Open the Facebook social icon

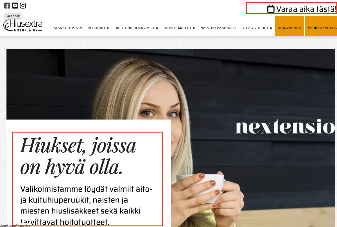pyautogui.click(x=7, y=6)
